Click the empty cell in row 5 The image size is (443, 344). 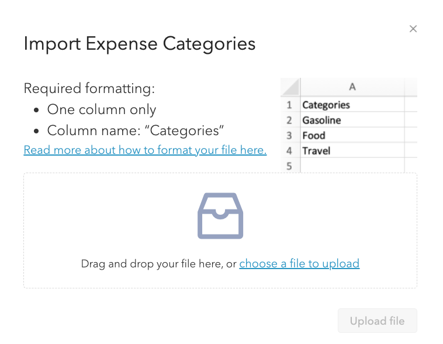click(352, 166)
